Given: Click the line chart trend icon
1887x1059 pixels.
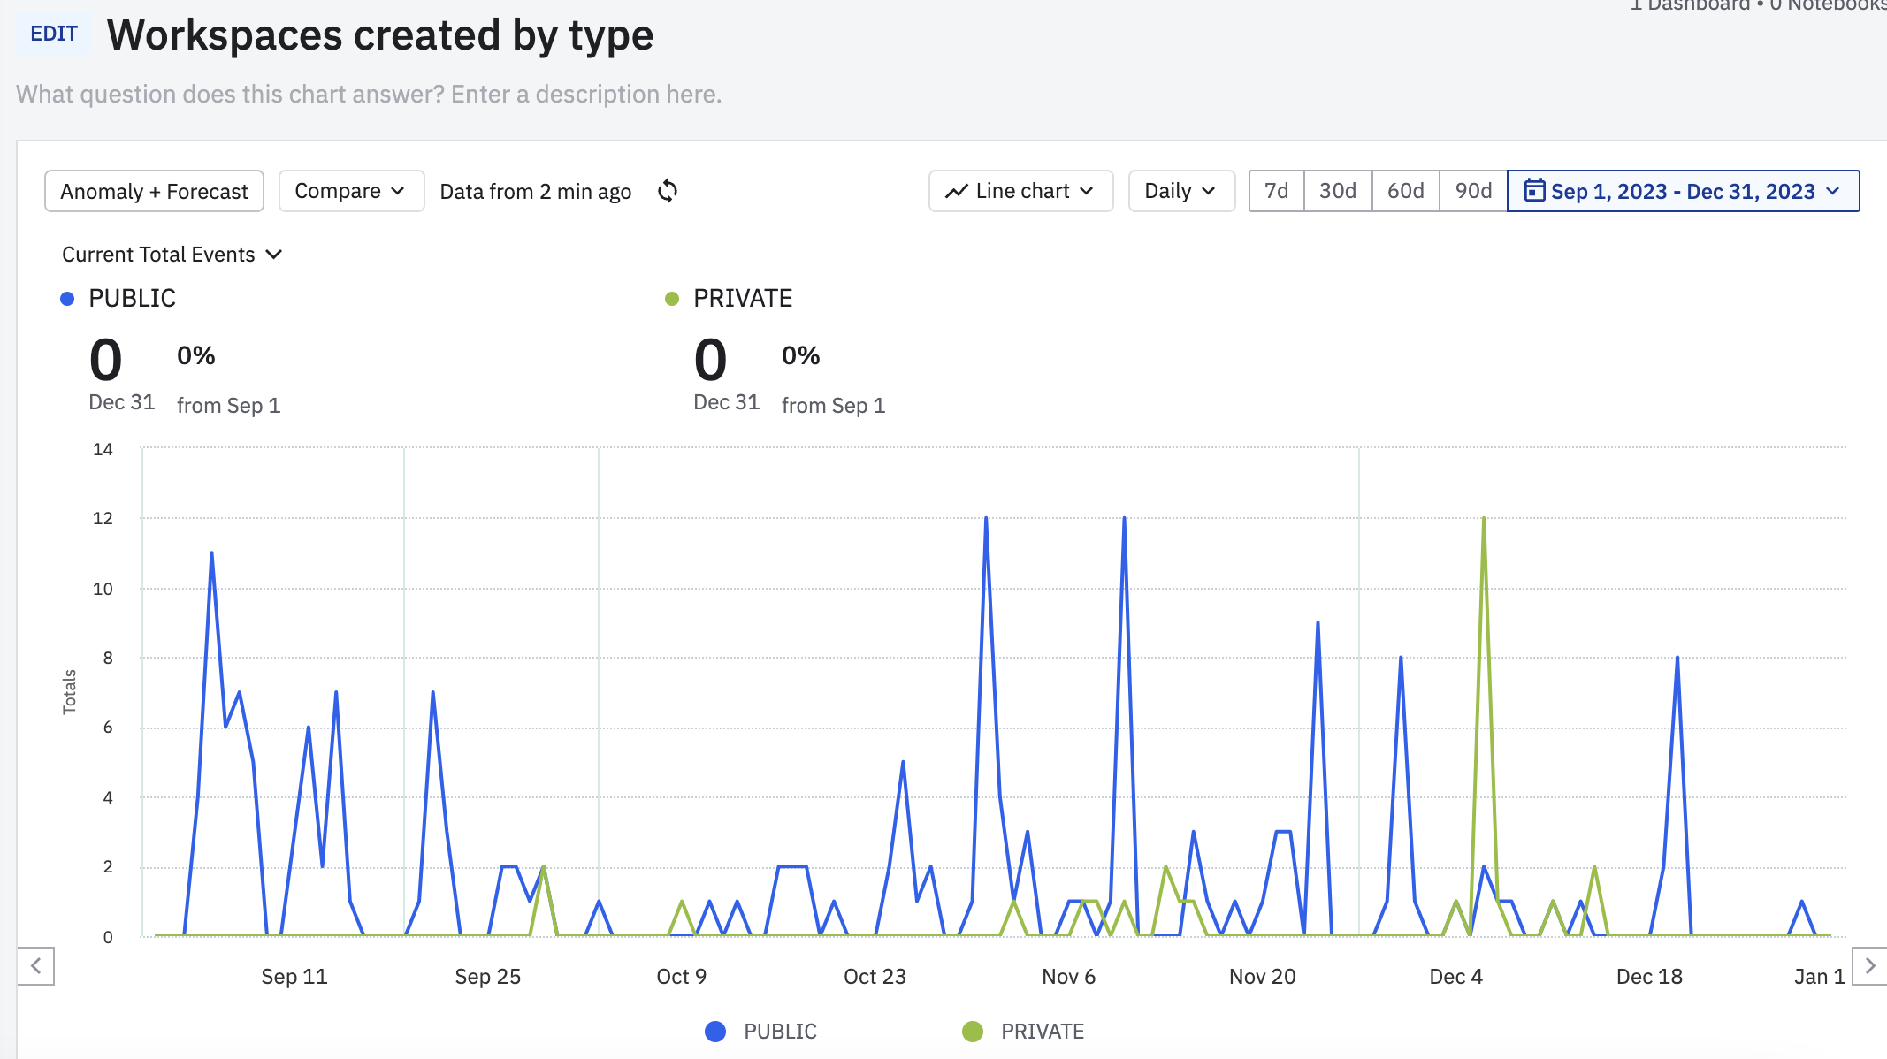Looking at the screenshot, I should (956, 191).
